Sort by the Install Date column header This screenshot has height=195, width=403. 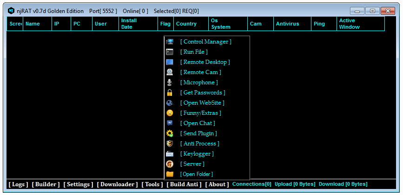pos(138,24)
